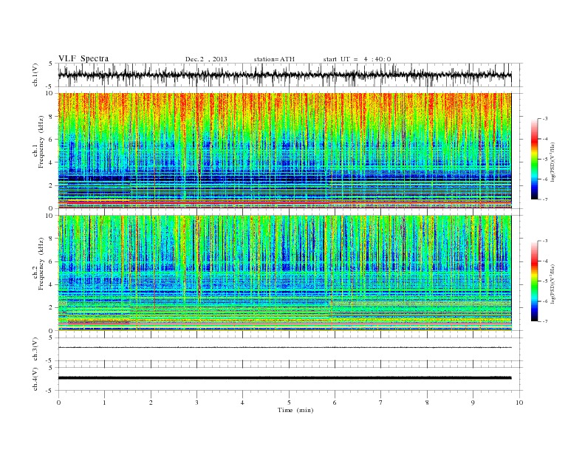The width and height of the screenshot is (585, 452).
Task: Click the ch.2 colorbar "log(PSD)(V²/Hz)" label
Action: point(552,284)
